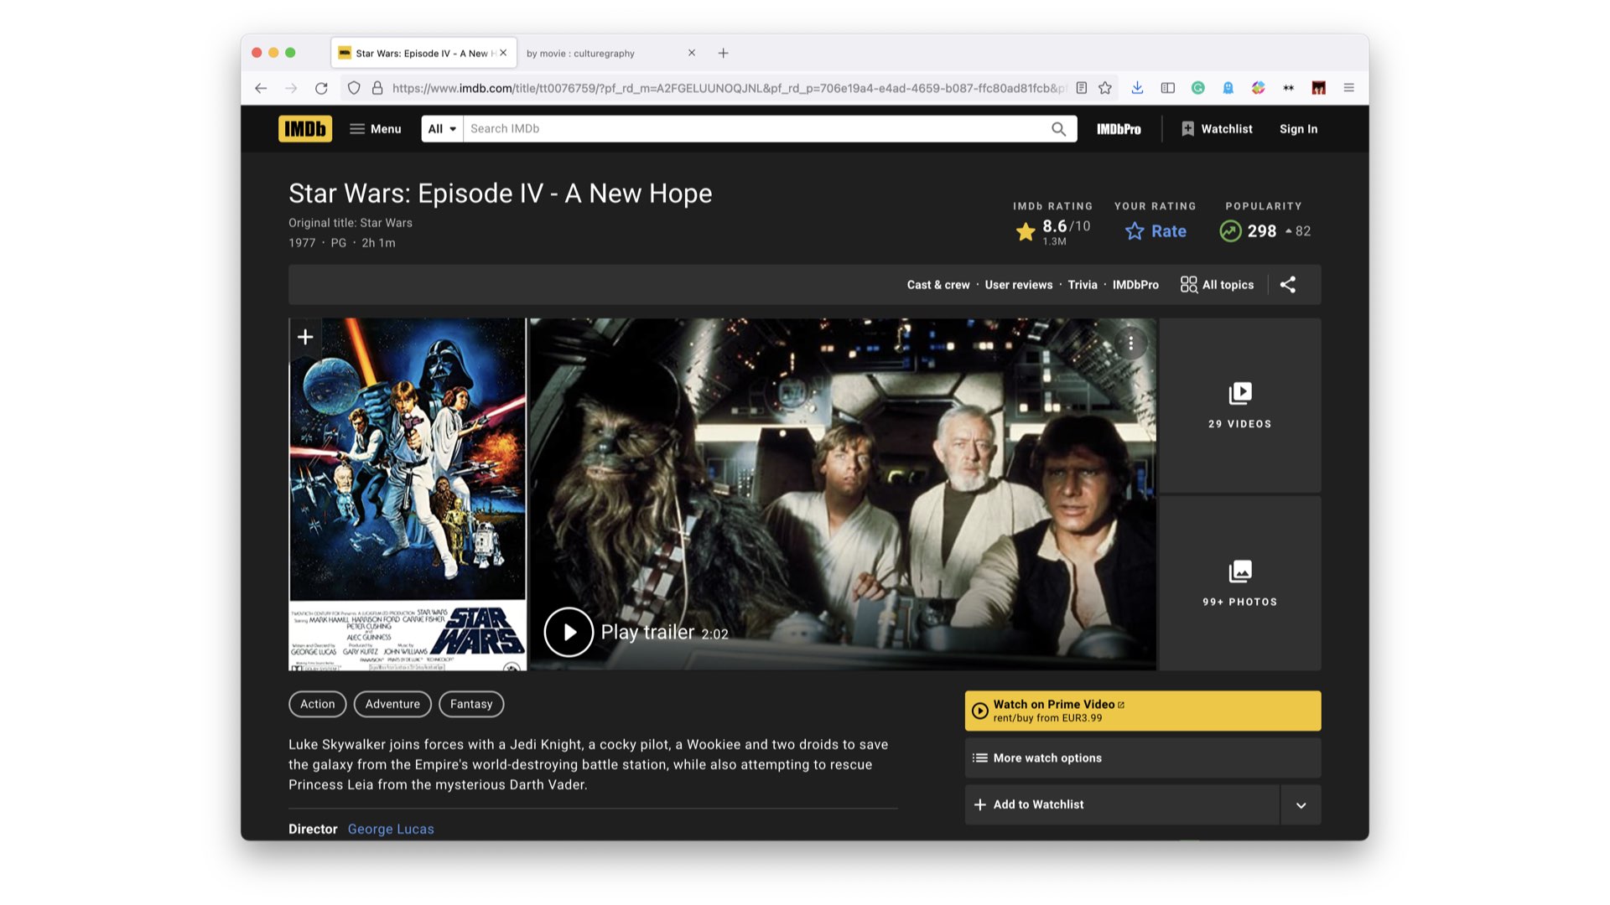Select the Fantasy genre chip
This screenshot has width=1610, height=905.
(471, 704)
